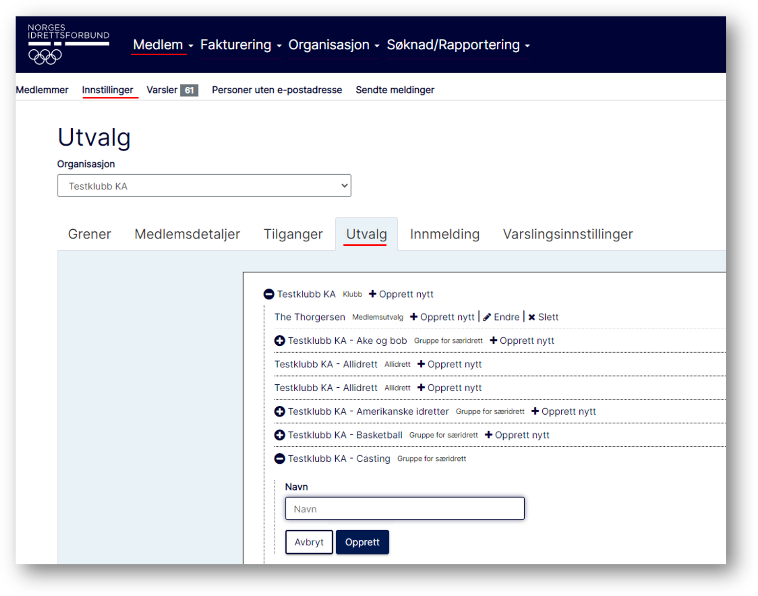Select The Thorgersen tree item
758x596 pixels.
pos(309,317)
